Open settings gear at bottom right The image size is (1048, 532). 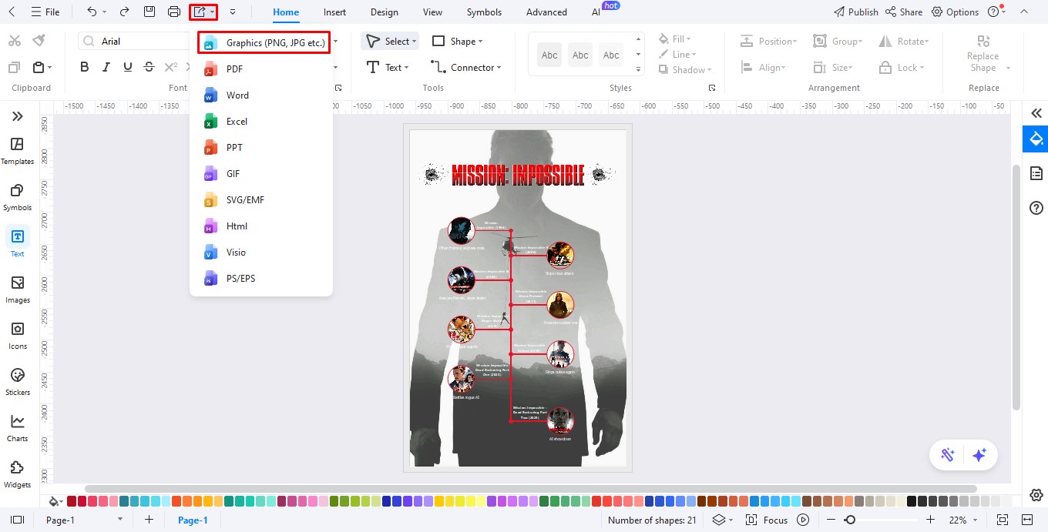coord(1036,494)
